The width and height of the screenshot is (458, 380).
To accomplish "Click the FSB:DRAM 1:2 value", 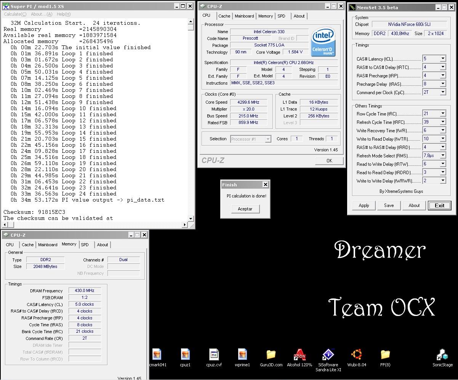I will click(85, 297).
